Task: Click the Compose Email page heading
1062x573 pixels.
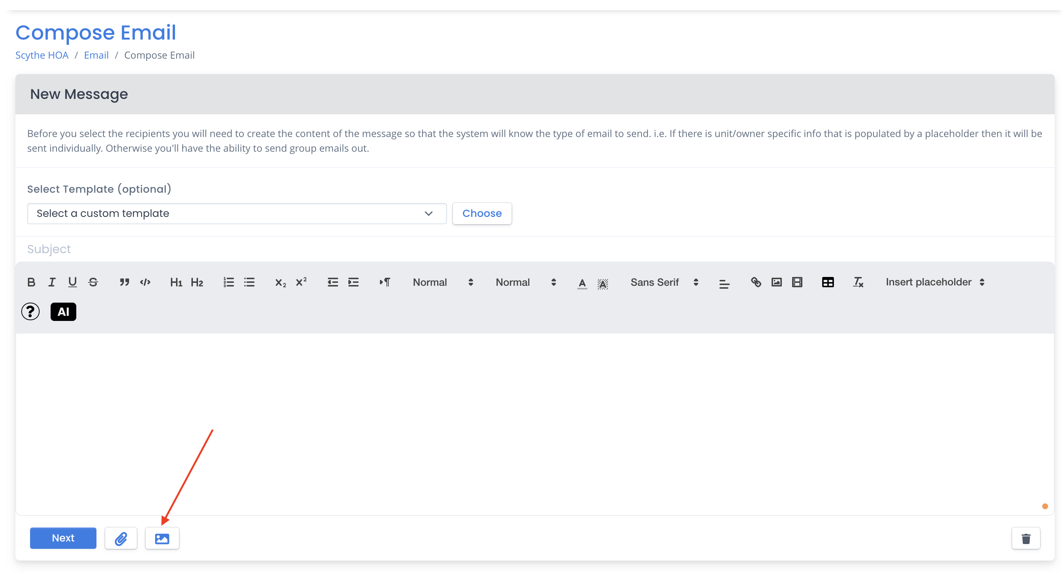Action: 96,33
